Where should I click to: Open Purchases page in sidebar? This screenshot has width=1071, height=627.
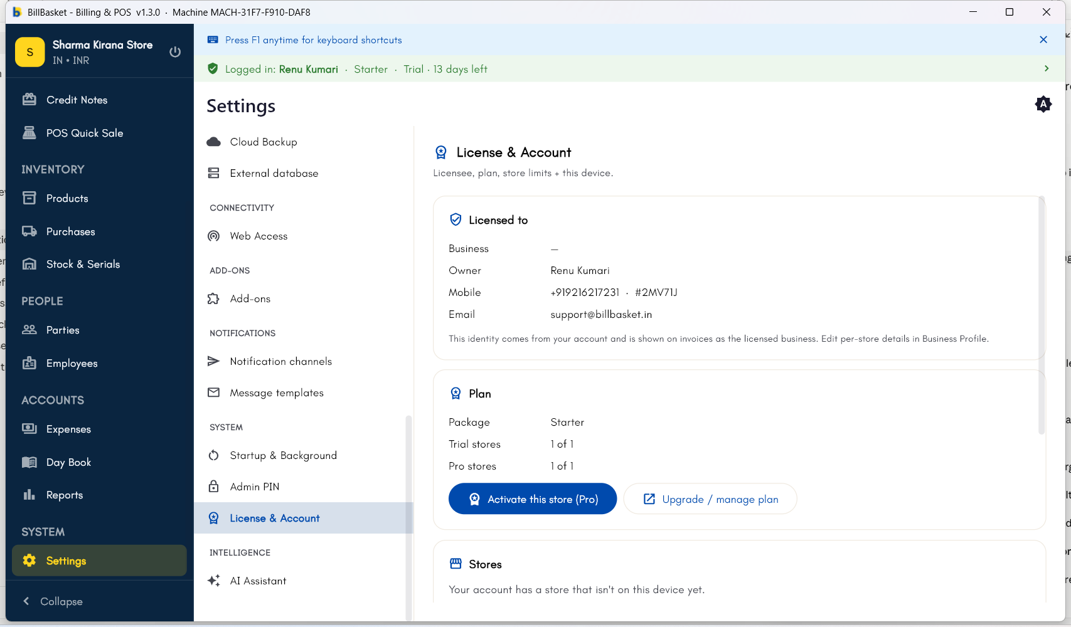point(99,231)
